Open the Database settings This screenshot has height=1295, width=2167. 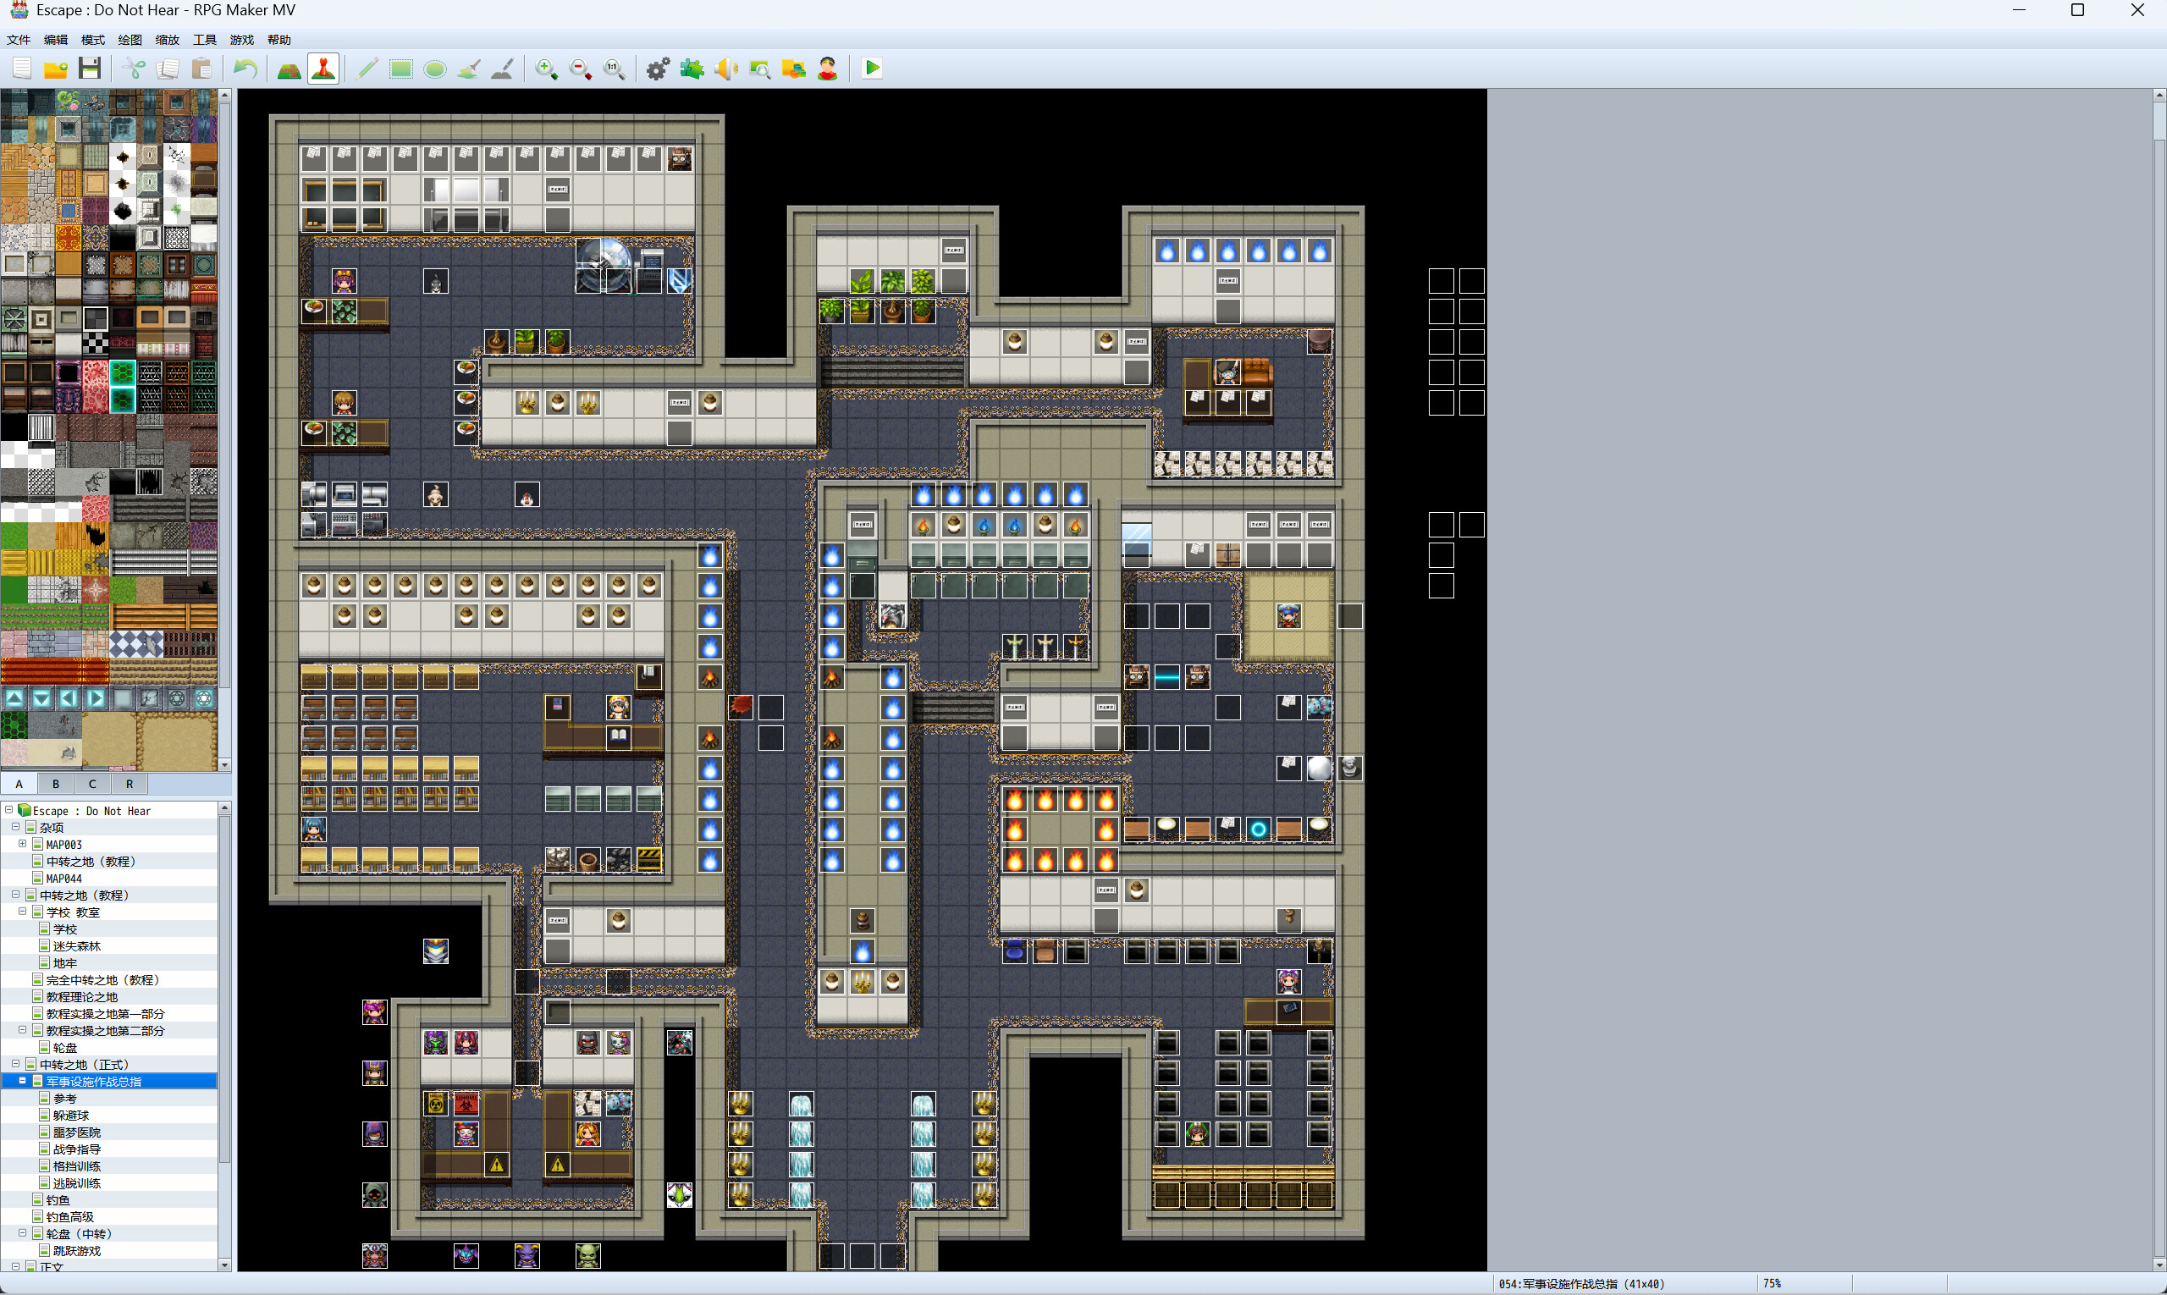[x=657, y=68]
